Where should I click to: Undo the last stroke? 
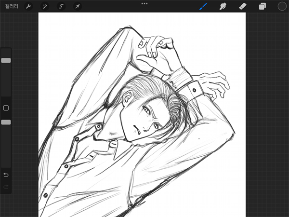(x=6, y=175)
